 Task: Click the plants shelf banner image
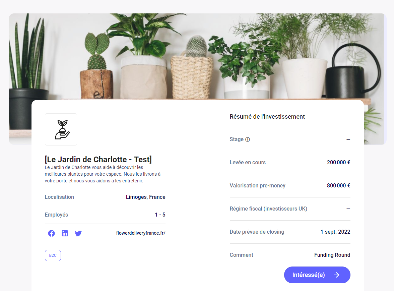tap(198, 57)
